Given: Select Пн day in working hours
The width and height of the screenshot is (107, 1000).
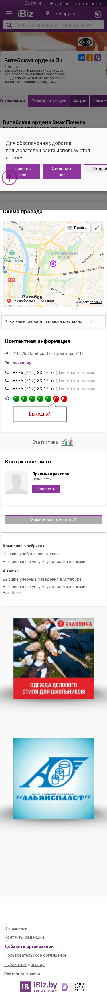Looking at the screenshot, I should point(16,399).
